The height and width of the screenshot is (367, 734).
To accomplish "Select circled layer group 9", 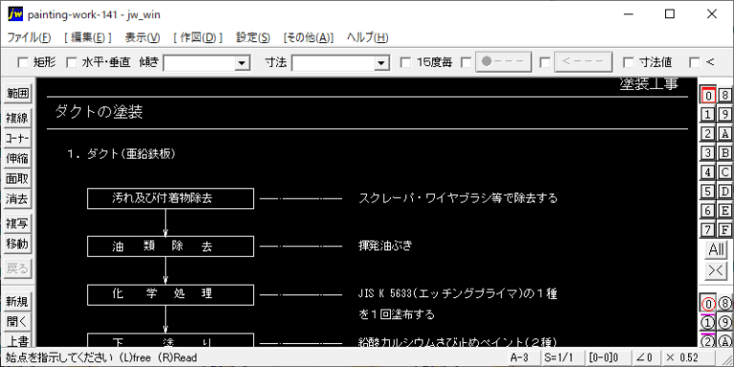I will (725, 323).
